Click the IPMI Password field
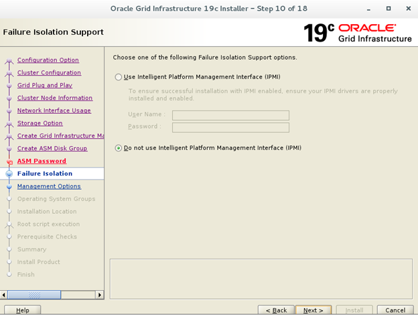Image resolution: width=418 pixels, height=315 pixels. point(230,127)
